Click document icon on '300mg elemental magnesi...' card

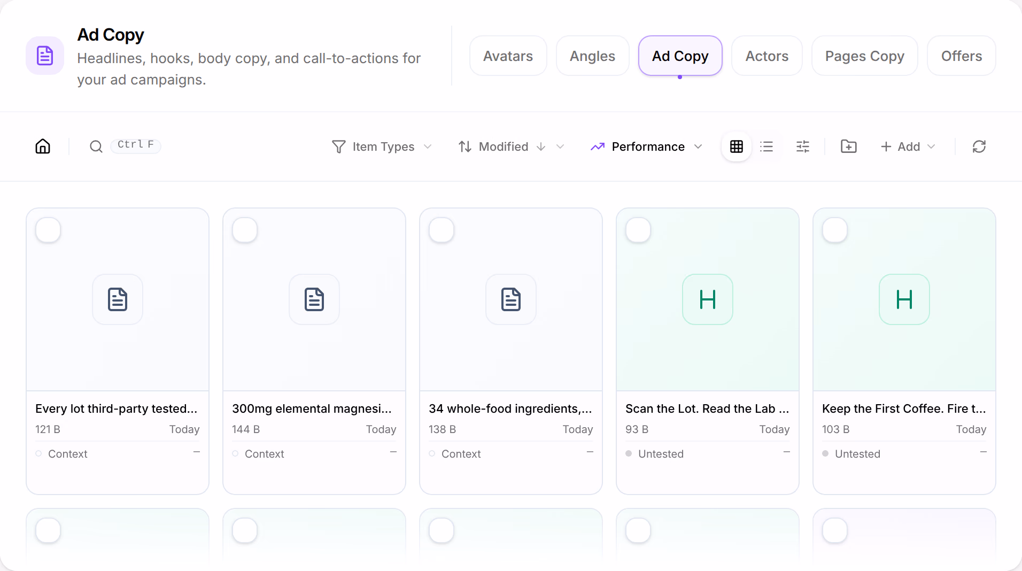click(314, 299)
